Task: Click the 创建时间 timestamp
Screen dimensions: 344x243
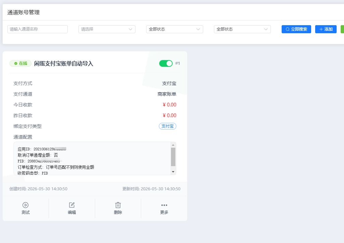Action: (39, 189)
